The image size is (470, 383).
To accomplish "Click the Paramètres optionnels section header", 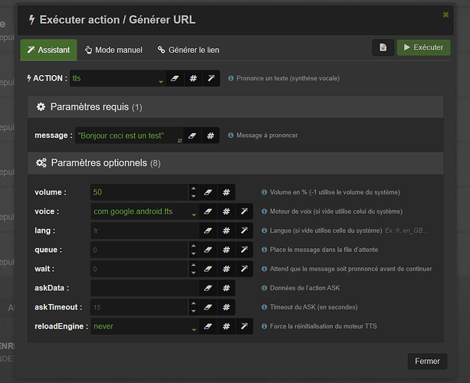I will [235, 163].
